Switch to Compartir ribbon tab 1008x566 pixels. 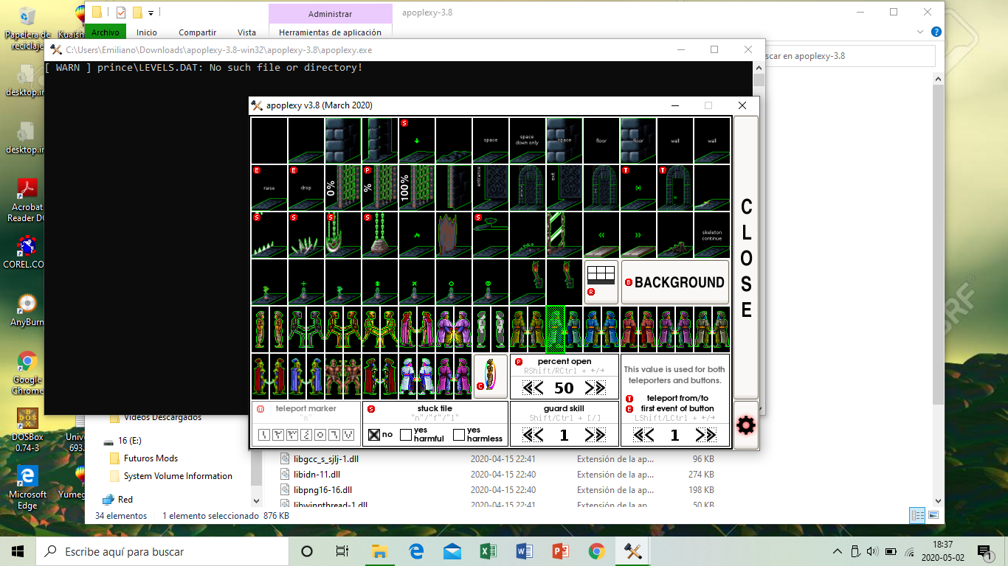pyautogui.click(x=197, y=32)
